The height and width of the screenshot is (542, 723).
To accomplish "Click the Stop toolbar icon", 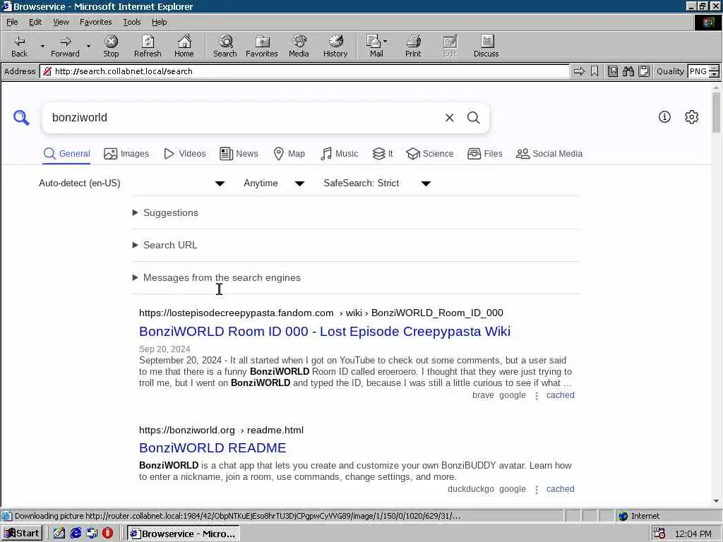I will 111,46.
